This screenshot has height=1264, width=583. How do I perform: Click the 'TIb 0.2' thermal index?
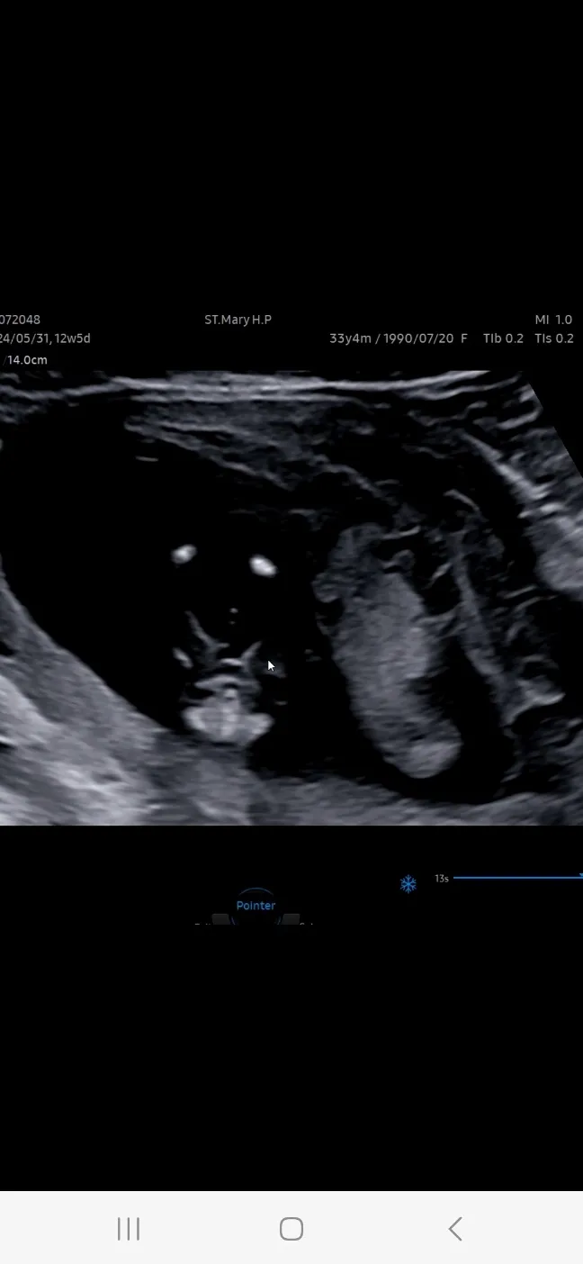[x=503, y=339]
